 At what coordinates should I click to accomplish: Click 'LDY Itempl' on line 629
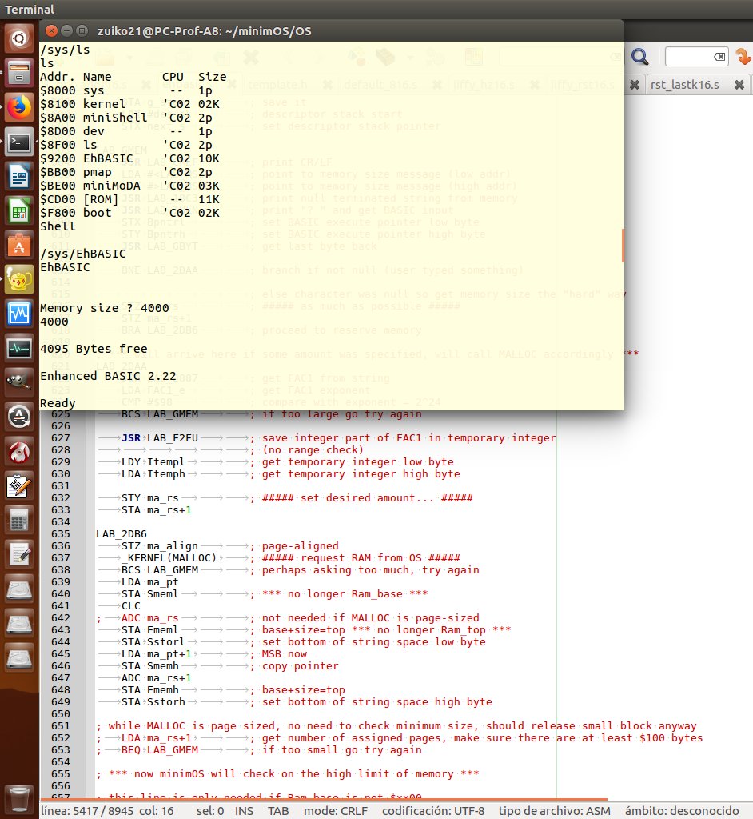[153, 461]
